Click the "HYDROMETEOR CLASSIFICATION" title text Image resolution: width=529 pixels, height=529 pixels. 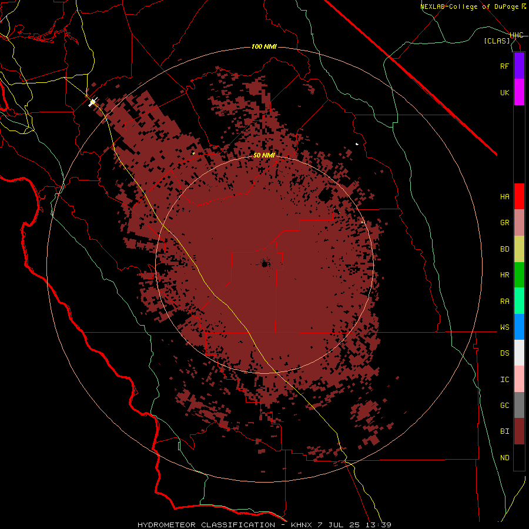tap(206, 525)
